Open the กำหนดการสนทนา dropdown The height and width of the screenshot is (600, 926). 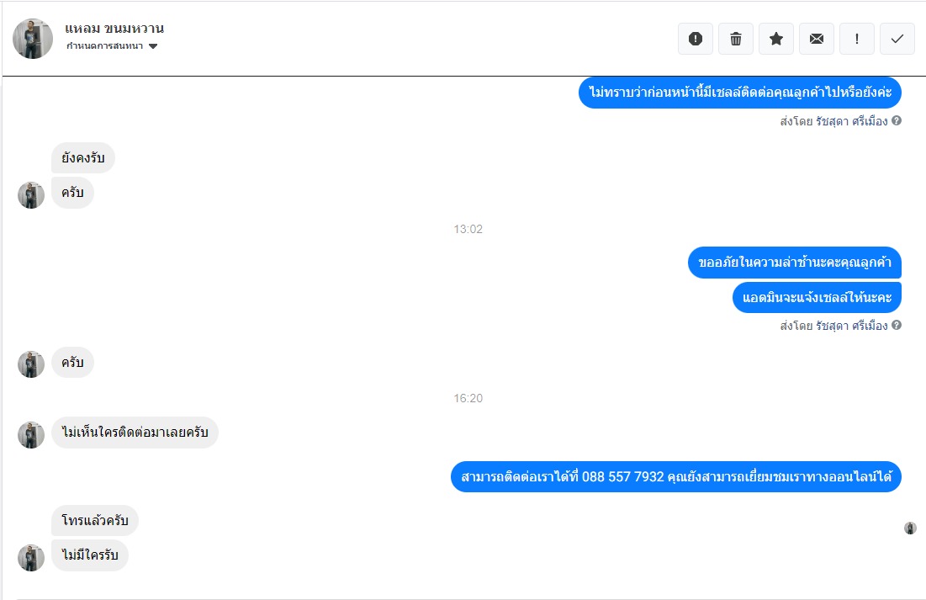(112, 46)
